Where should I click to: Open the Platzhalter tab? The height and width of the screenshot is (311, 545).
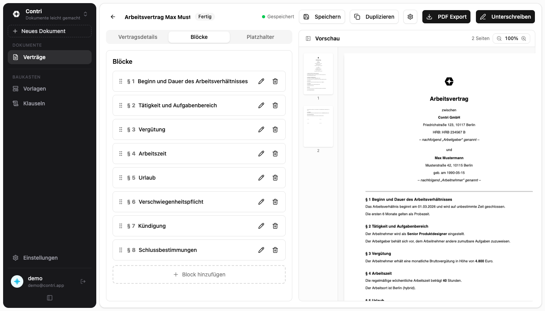tap(260, 37)
